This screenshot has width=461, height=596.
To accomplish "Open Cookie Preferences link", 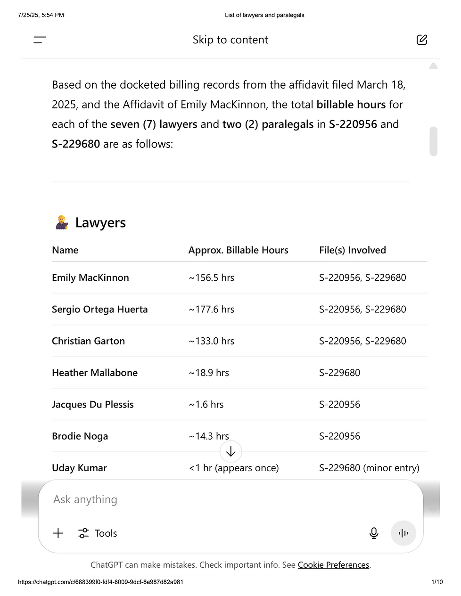I will point(333,564).
